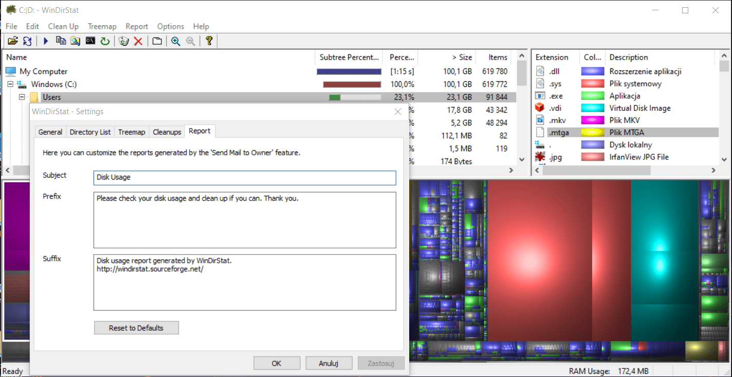Click the Explorer Here magnifier-folder icon
The image size is (732, 377).
pos(76,41)
